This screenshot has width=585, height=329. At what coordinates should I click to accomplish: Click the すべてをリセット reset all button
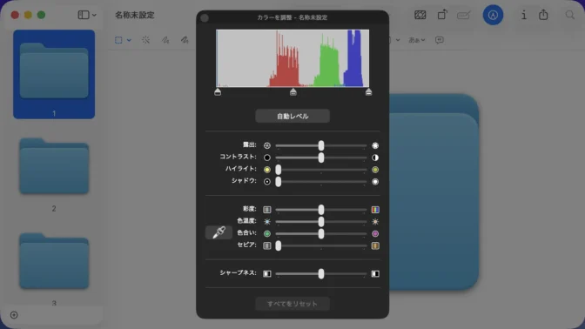[x=292, y=304]
